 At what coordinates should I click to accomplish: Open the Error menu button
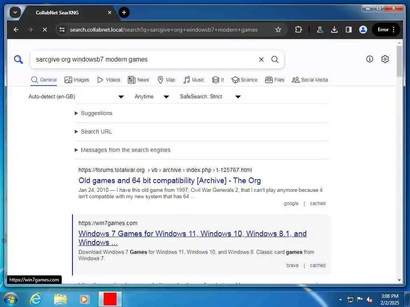(x=386, y=30)
